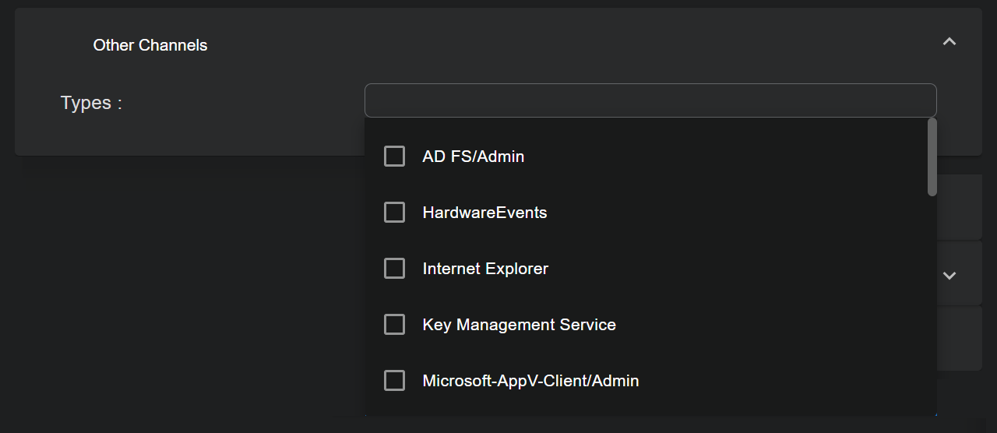Select the Internet Explorer list entry text
Viewport: 997px width, 433px height.
[485, 269]
